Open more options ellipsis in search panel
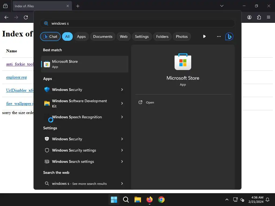This screenshot has width=275, height=206. pyautogui.click(x=219, y=36)
